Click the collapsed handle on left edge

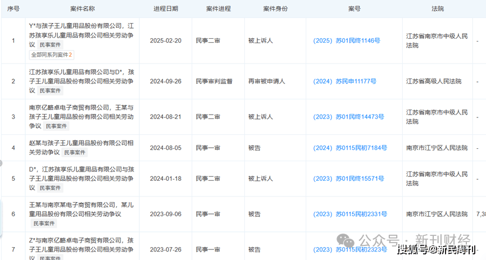click(2, 163)
